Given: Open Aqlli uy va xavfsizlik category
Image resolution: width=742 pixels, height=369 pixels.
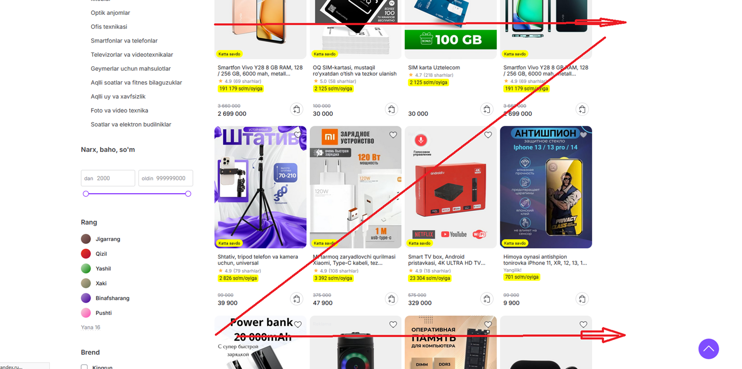Looking at the screenshot, I should click(118, 96).
